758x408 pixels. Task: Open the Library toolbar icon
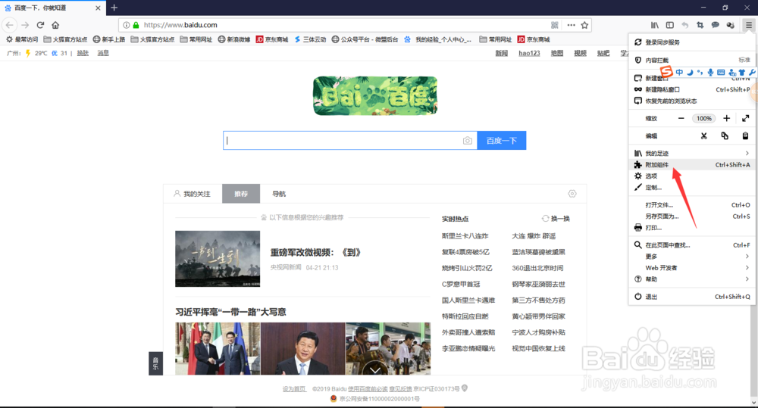(x=655, y=25)
